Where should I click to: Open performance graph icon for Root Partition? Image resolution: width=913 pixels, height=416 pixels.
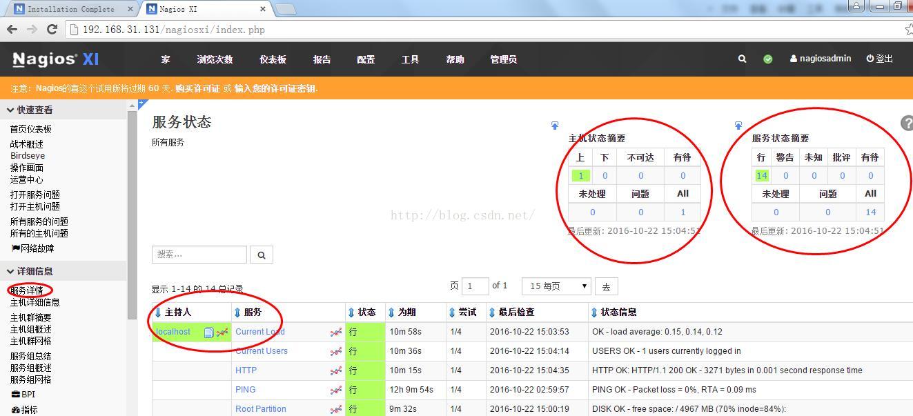336,409
